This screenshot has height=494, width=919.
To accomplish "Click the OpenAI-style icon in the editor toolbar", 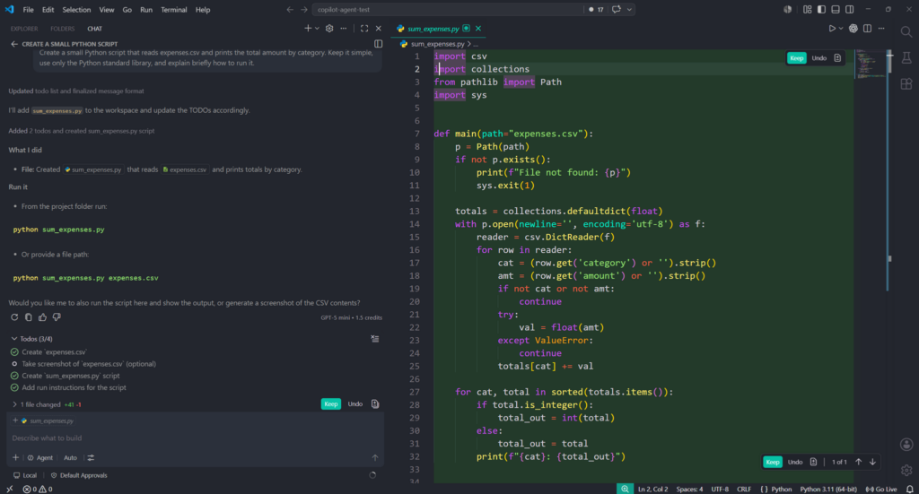I will (x=853, y=28).
